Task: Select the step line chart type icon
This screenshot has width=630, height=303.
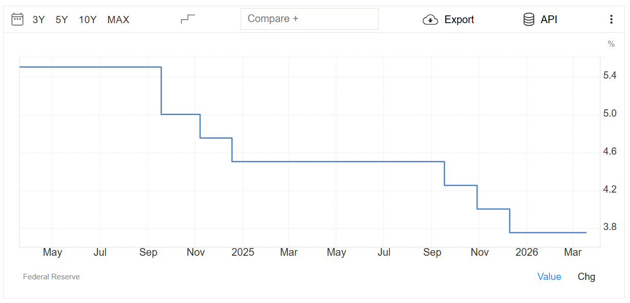Action: (x=188, y=19)
